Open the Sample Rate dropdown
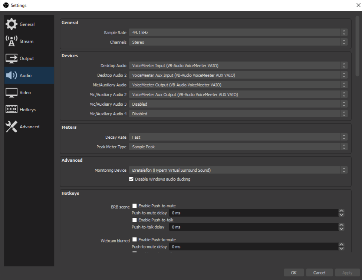 pos(238,33)
